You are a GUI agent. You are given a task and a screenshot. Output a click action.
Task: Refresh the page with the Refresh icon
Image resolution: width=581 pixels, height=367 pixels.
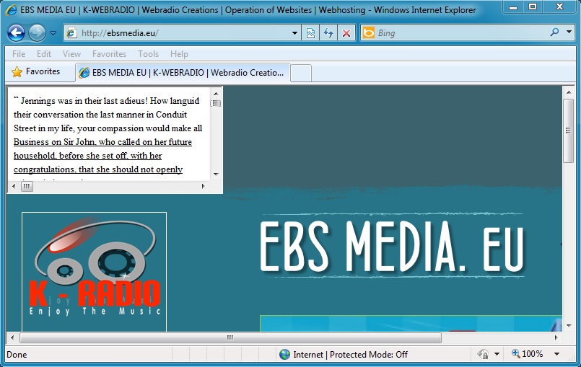coord(328,33)
